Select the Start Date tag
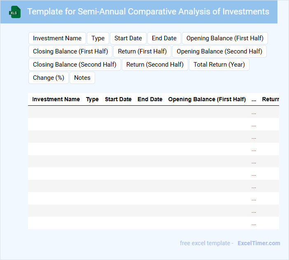 point(128,38)
